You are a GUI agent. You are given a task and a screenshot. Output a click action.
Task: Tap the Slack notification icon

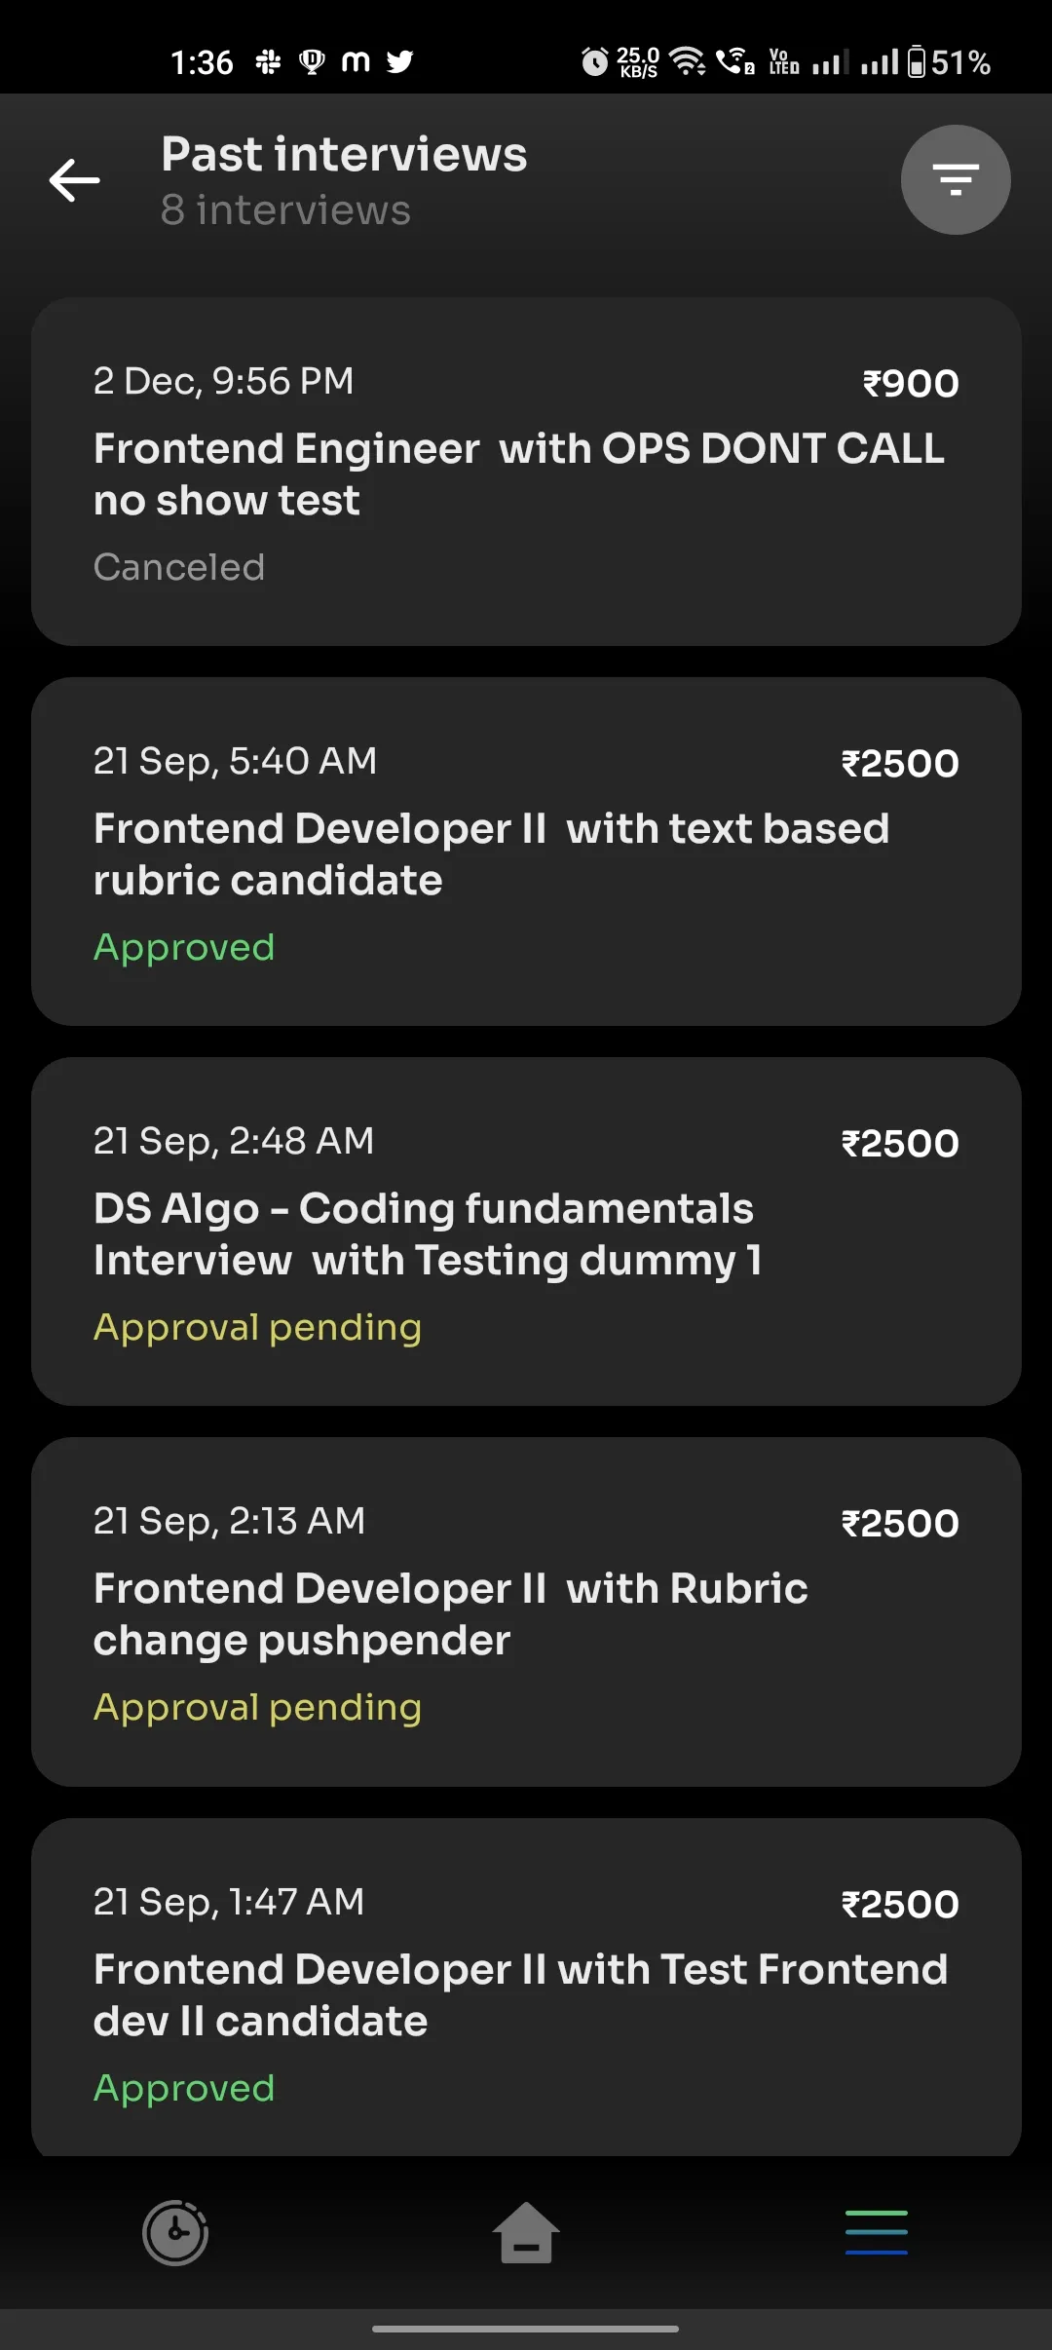coord(268,62)
